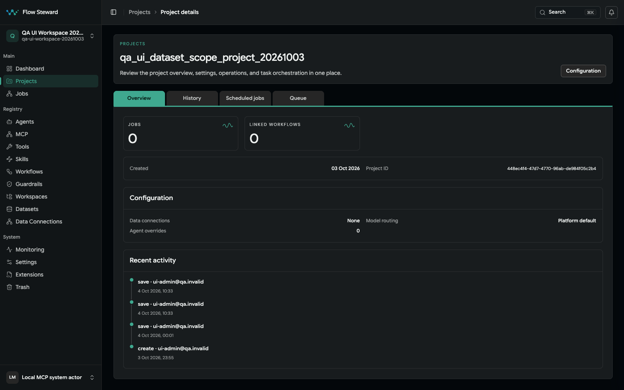This screenshot has height=390, width=624.
Task: Click the Guardrails shield icon
Action: [9, 184]
